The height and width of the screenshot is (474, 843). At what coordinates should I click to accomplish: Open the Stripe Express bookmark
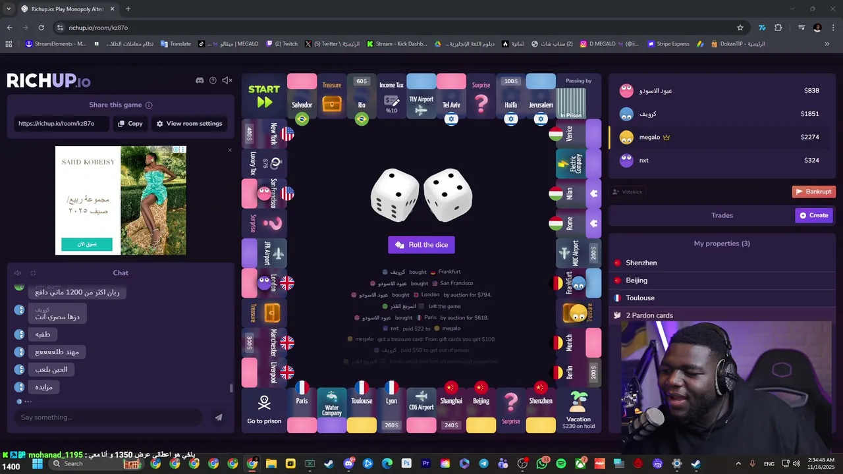coord(668,44)
